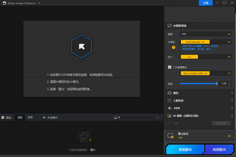The width and height of the screenshot is (236, 157).
Task: Select the 所有圖片 all images label
Action: 53,117
